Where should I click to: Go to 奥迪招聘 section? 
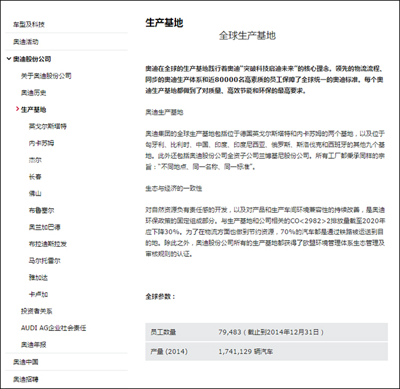[x=25, y=379]
